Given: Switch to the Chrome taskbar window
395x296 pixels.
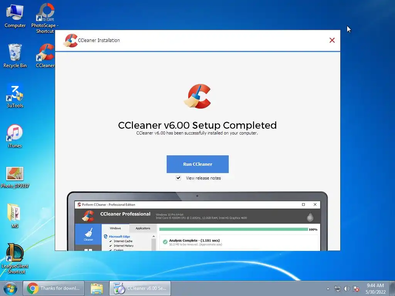Looking at the screenshot, I should [54, 288].
